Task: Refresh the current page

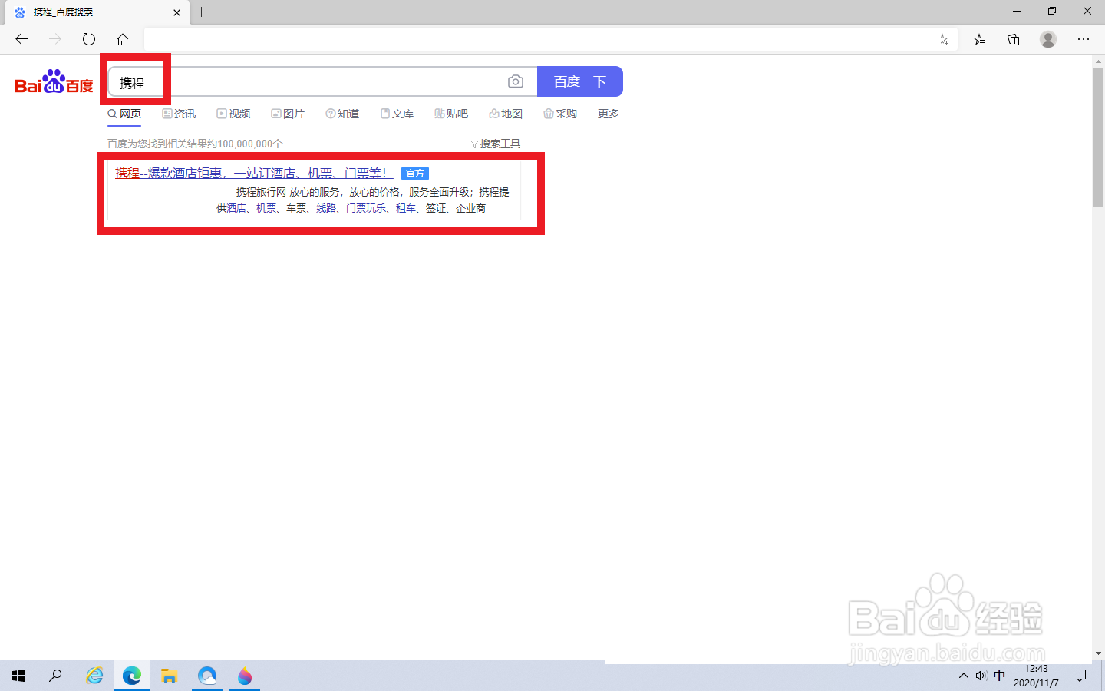Action: (x=89, y=39)
